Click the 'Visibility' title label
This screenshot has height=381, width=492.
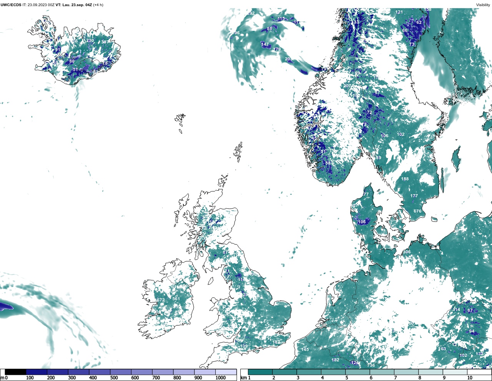pos(483,5)
